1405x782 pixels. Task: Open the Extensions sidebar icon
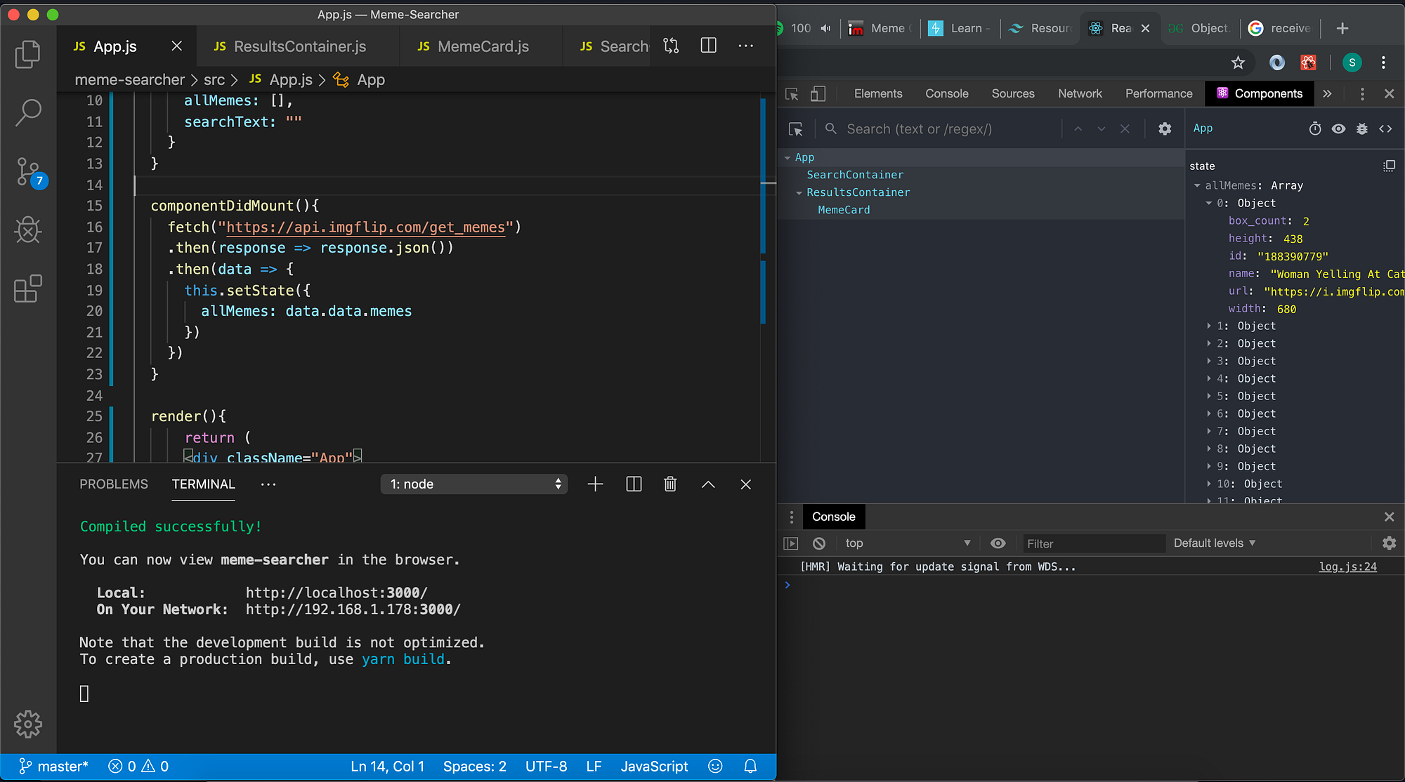pyautogui.click(x=28, y=289)
